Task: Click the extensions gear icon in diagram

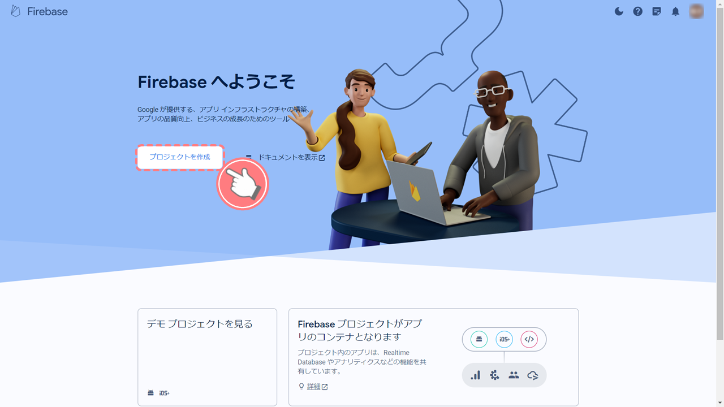Action: 494,375
